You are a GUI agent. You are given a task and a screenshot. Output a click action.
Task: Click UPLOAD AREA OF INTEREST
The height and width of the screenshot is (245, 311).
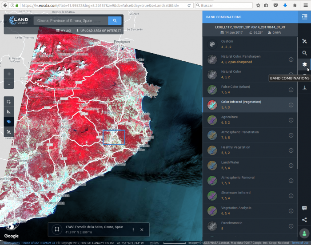[x=99, y=31]
